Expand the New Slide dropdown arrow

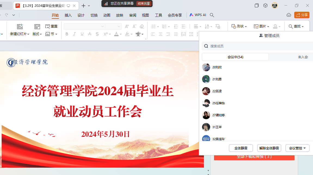tap(28, 34)
